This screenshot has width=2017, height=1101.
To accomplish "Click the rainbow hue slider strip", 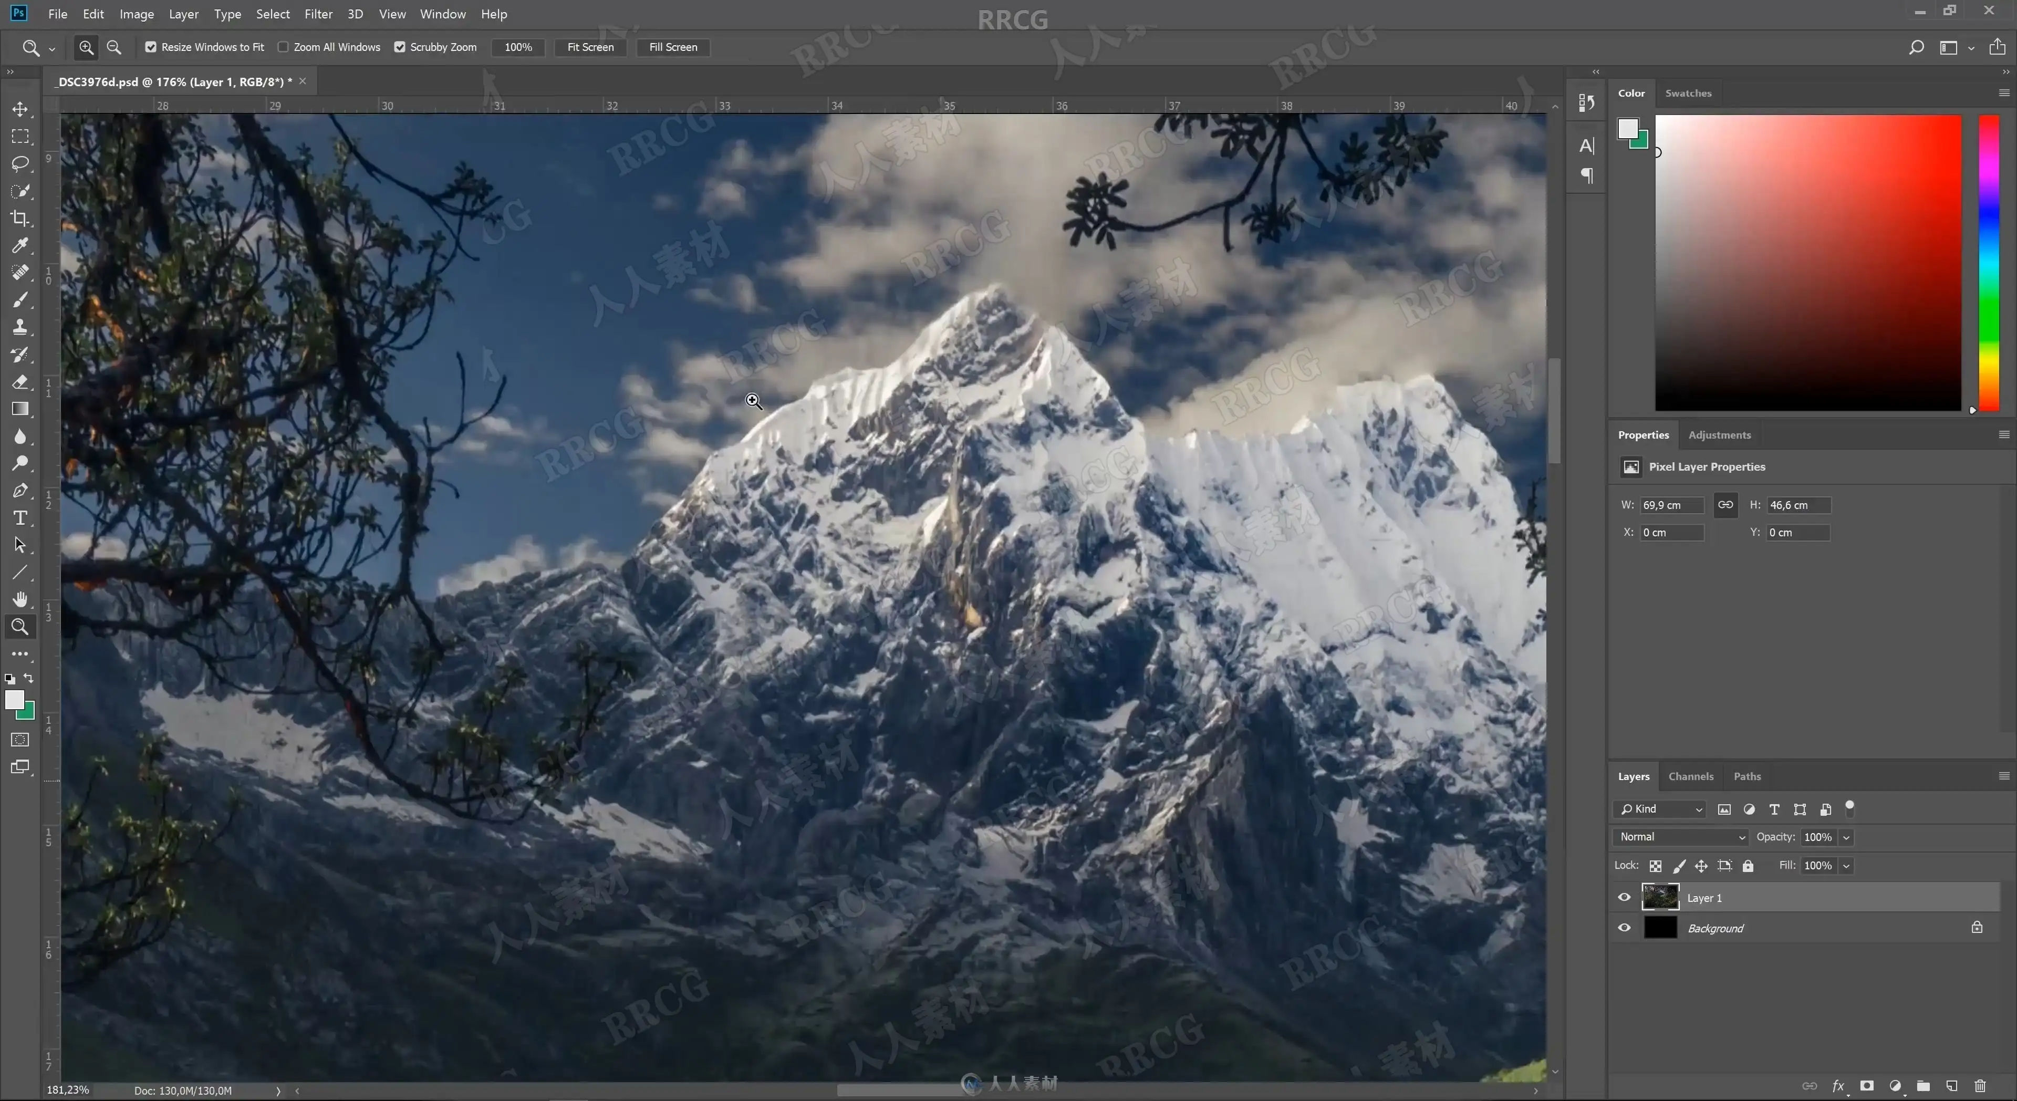I will [x=1989, y=262].
